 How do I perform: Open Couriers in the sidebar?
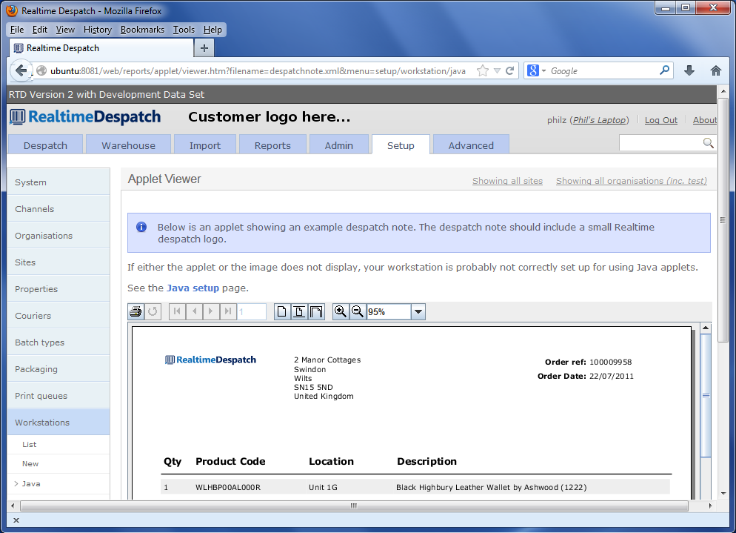click(58, 315)
